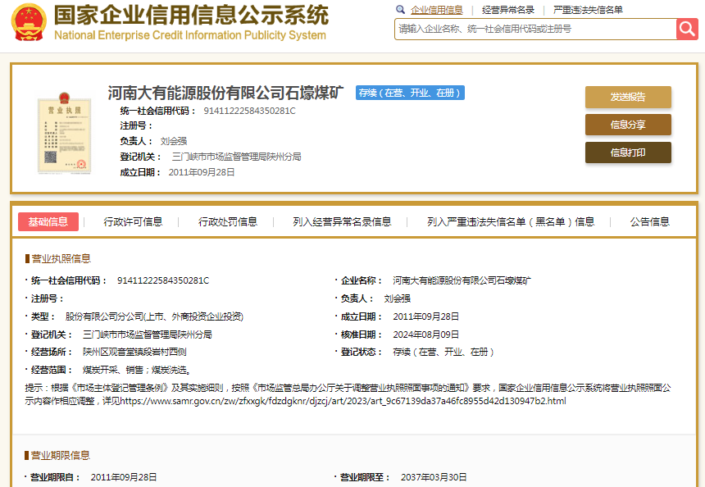Screen dimensions: 705x487
Task: Switch to the 基础信息 tab
Action: 48,221
